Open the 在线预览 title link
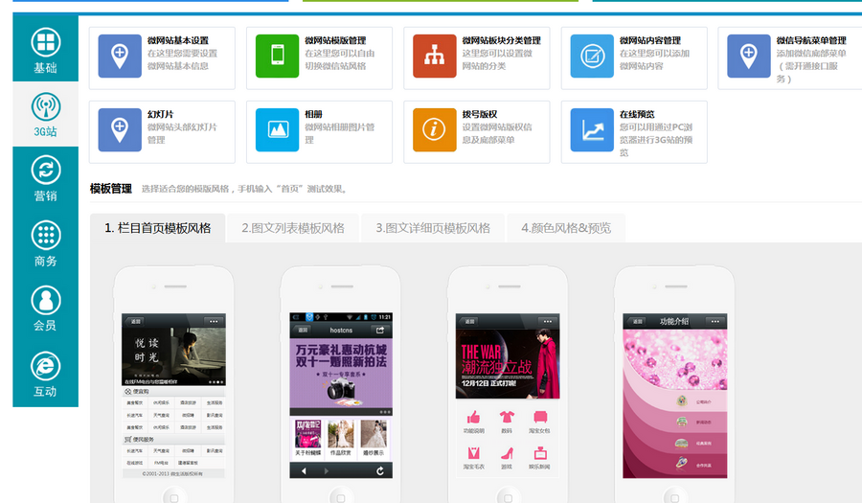The image size is (862, 503). click(x=637, y=114)
